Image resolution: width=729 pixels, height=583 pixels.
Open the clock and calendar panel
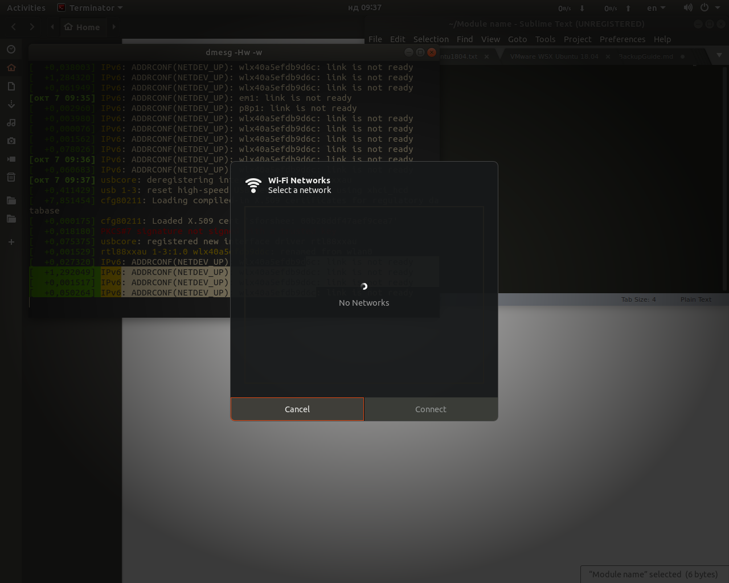tap(364, 8)
